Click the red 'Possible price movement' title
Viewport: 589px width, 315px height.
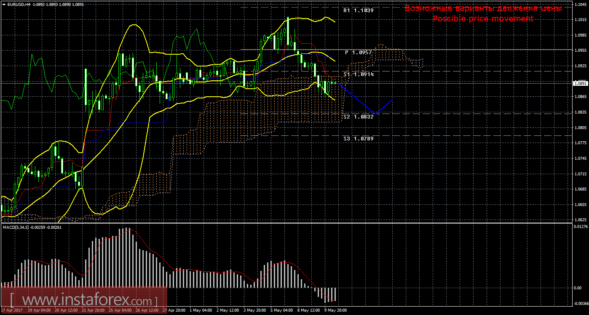(x=483, y=19)
